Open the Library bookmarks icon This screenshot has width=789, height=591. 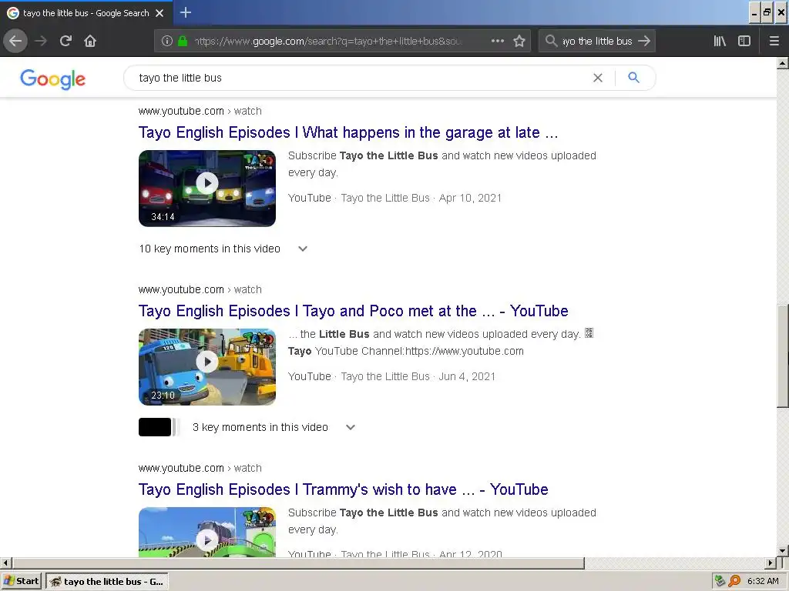pyautogui.click(x=720, y=41)
